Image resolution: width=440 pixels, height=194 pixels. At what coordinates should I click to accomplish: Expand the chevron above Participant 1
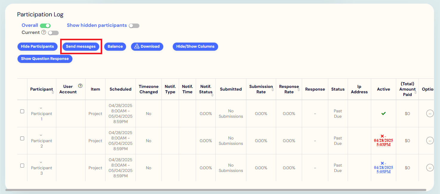41,108
